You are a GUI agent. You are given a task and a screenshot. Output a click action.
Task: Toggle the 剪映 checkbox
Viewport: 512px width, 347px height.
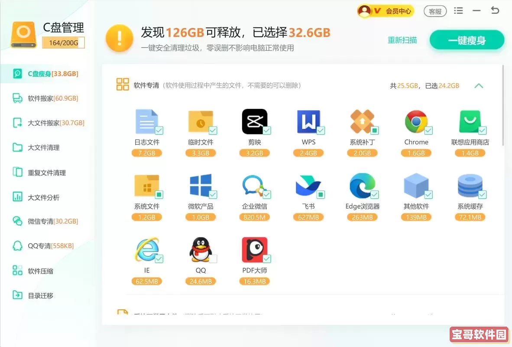(x=267, y=131)
